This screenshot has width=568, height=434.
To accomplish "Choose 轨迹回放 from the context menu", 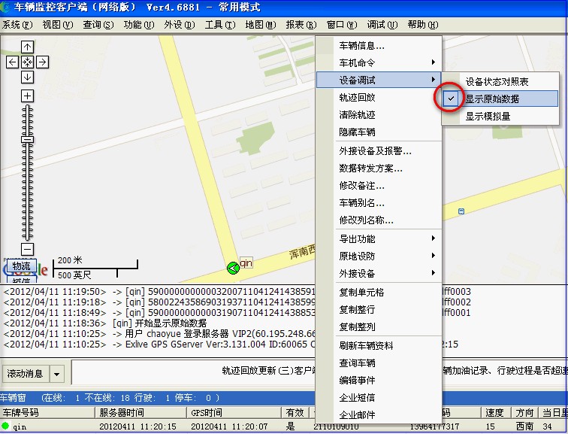I will [357, 97].
